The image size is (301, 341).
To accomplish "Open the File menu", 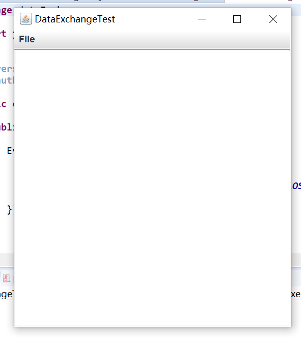I will [x=26, y=39].
